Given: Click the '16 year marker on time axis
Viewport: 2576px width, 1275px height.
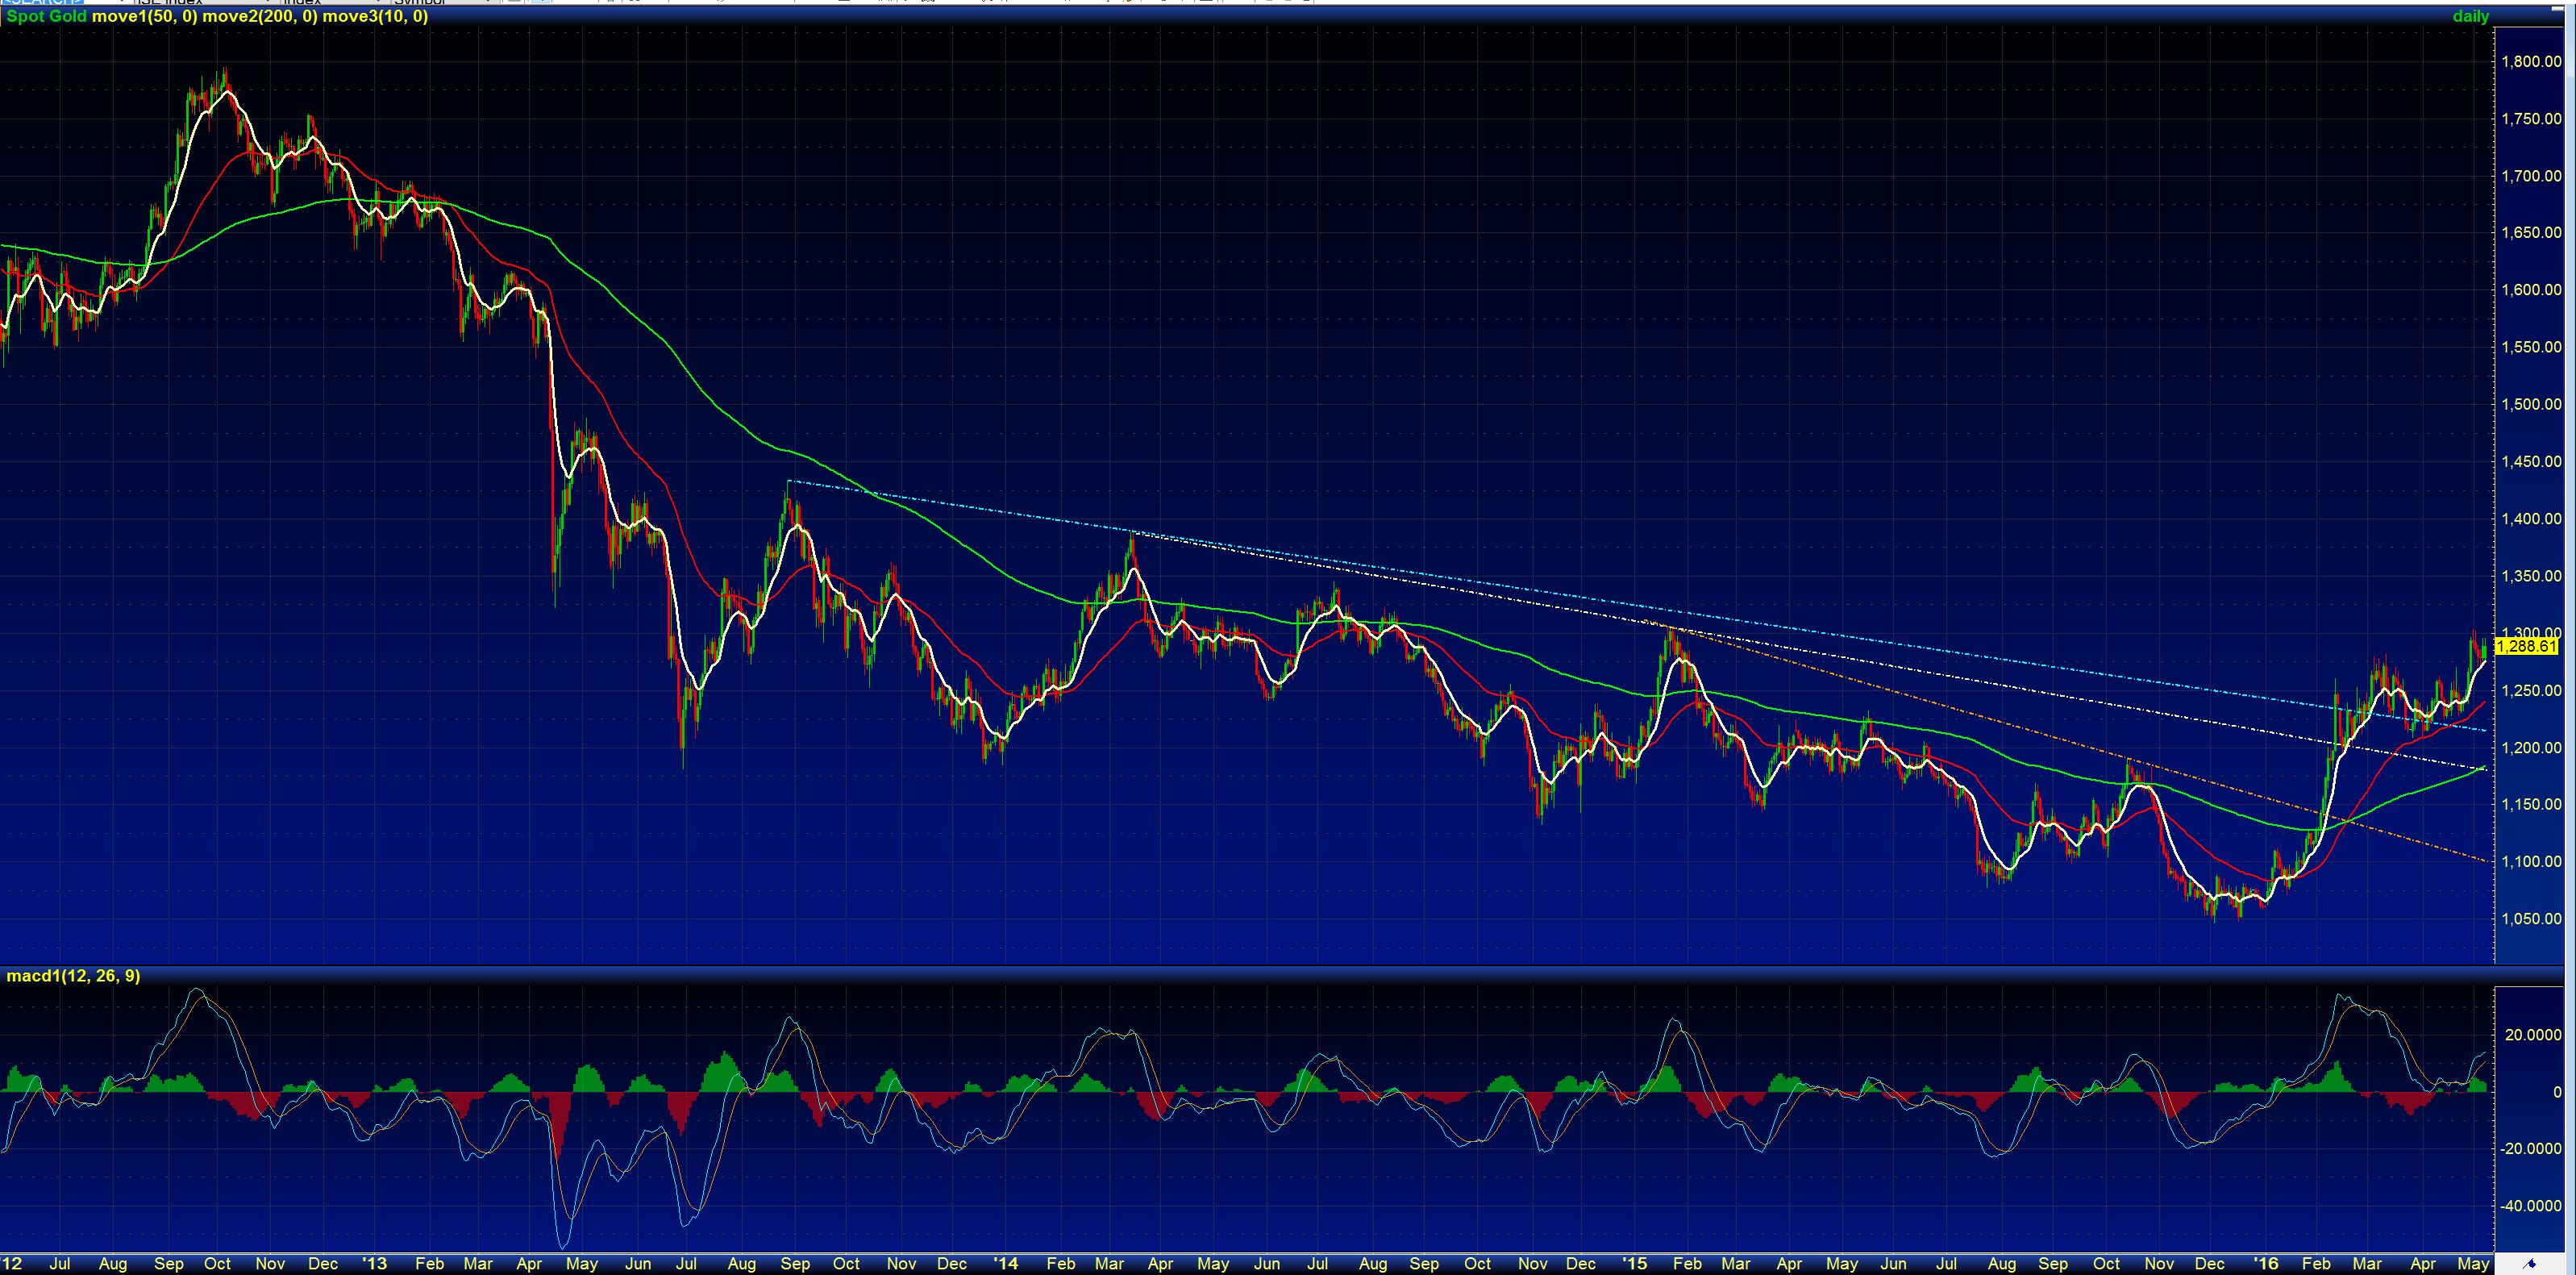Looking at the screenshot, I should coord(2265,1264).
